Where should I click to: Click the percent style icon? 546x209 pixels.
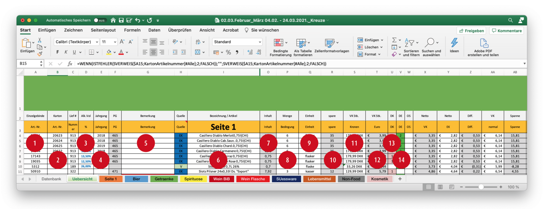228,52
